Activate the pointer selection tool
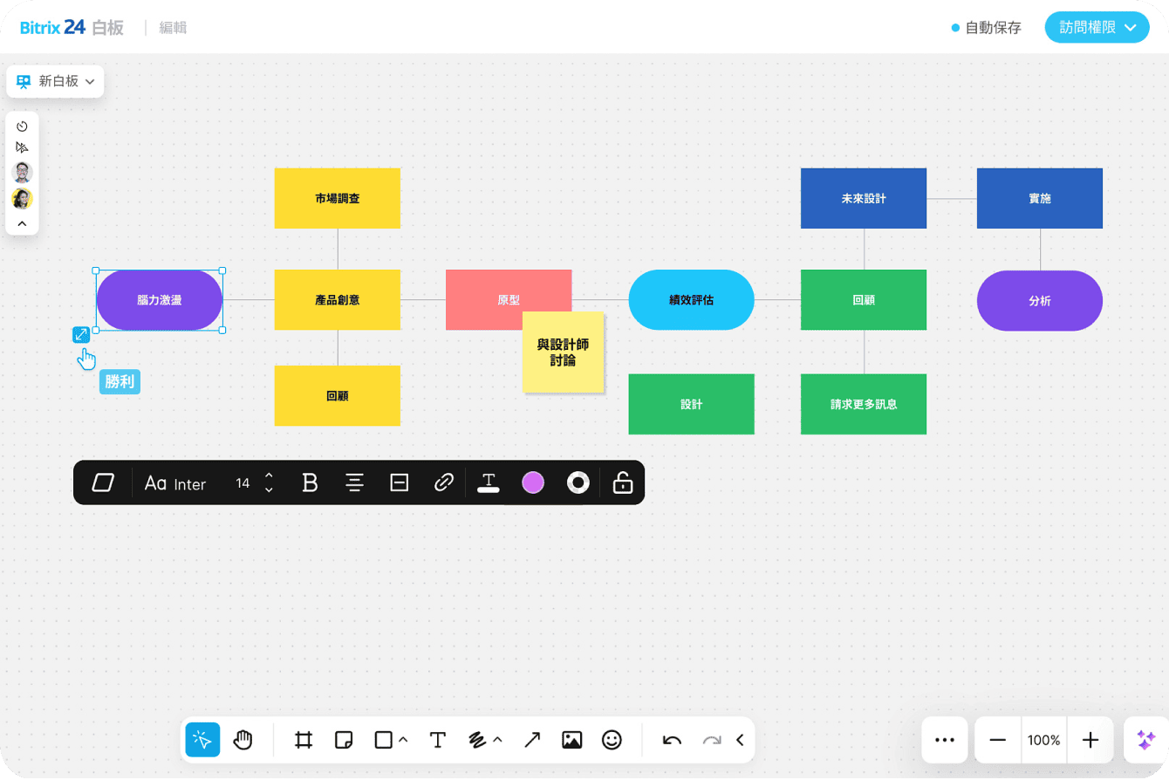The image size is (1169, 780). (202, 740)
